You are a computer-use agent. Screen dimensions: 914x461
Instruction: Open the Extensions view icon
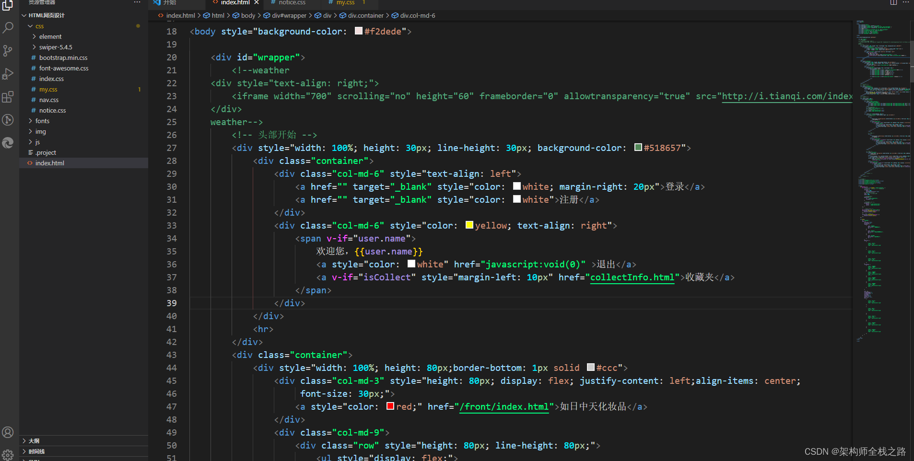(x=8, y=97)
